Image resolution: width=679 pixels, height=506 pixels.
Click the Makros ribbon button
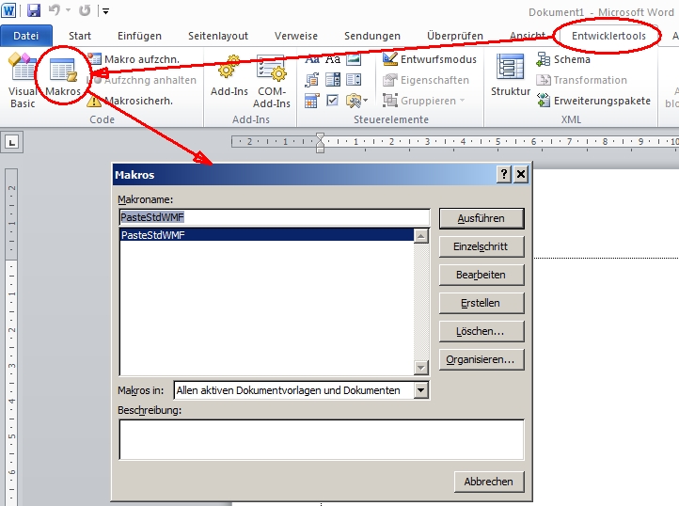pyautogui.click(x=63, y=77)
